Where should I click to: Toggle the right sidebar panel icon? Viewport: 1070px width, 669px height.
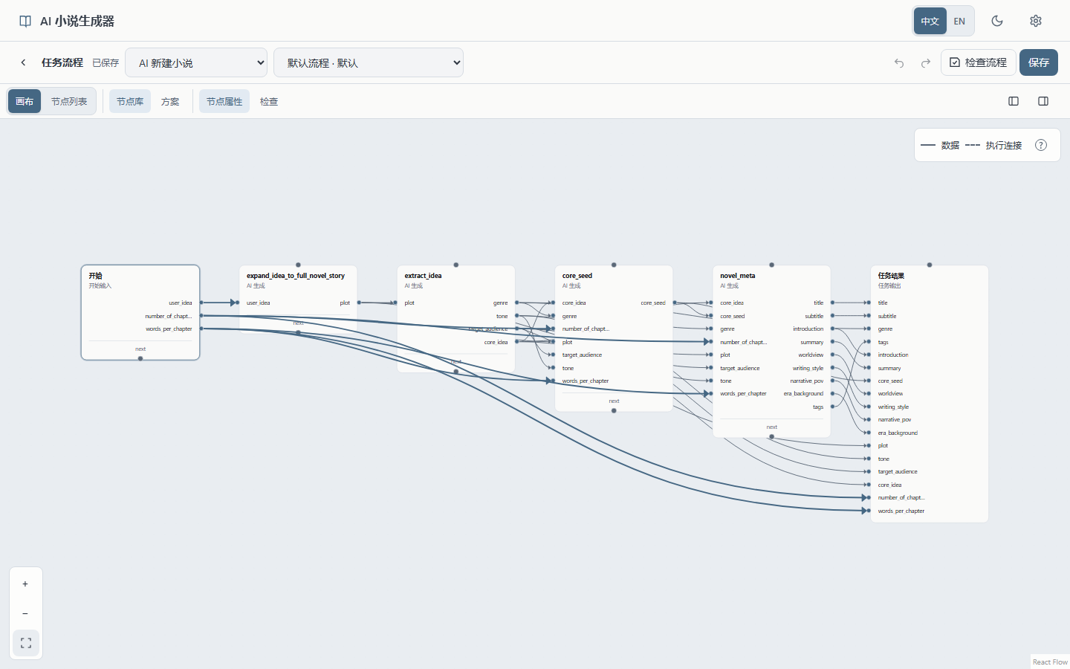[x=1043, y=101]
